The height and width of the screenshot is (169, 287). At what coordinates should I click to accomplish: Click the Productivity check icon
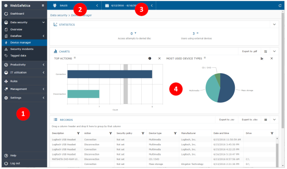[x=6, y=65]
